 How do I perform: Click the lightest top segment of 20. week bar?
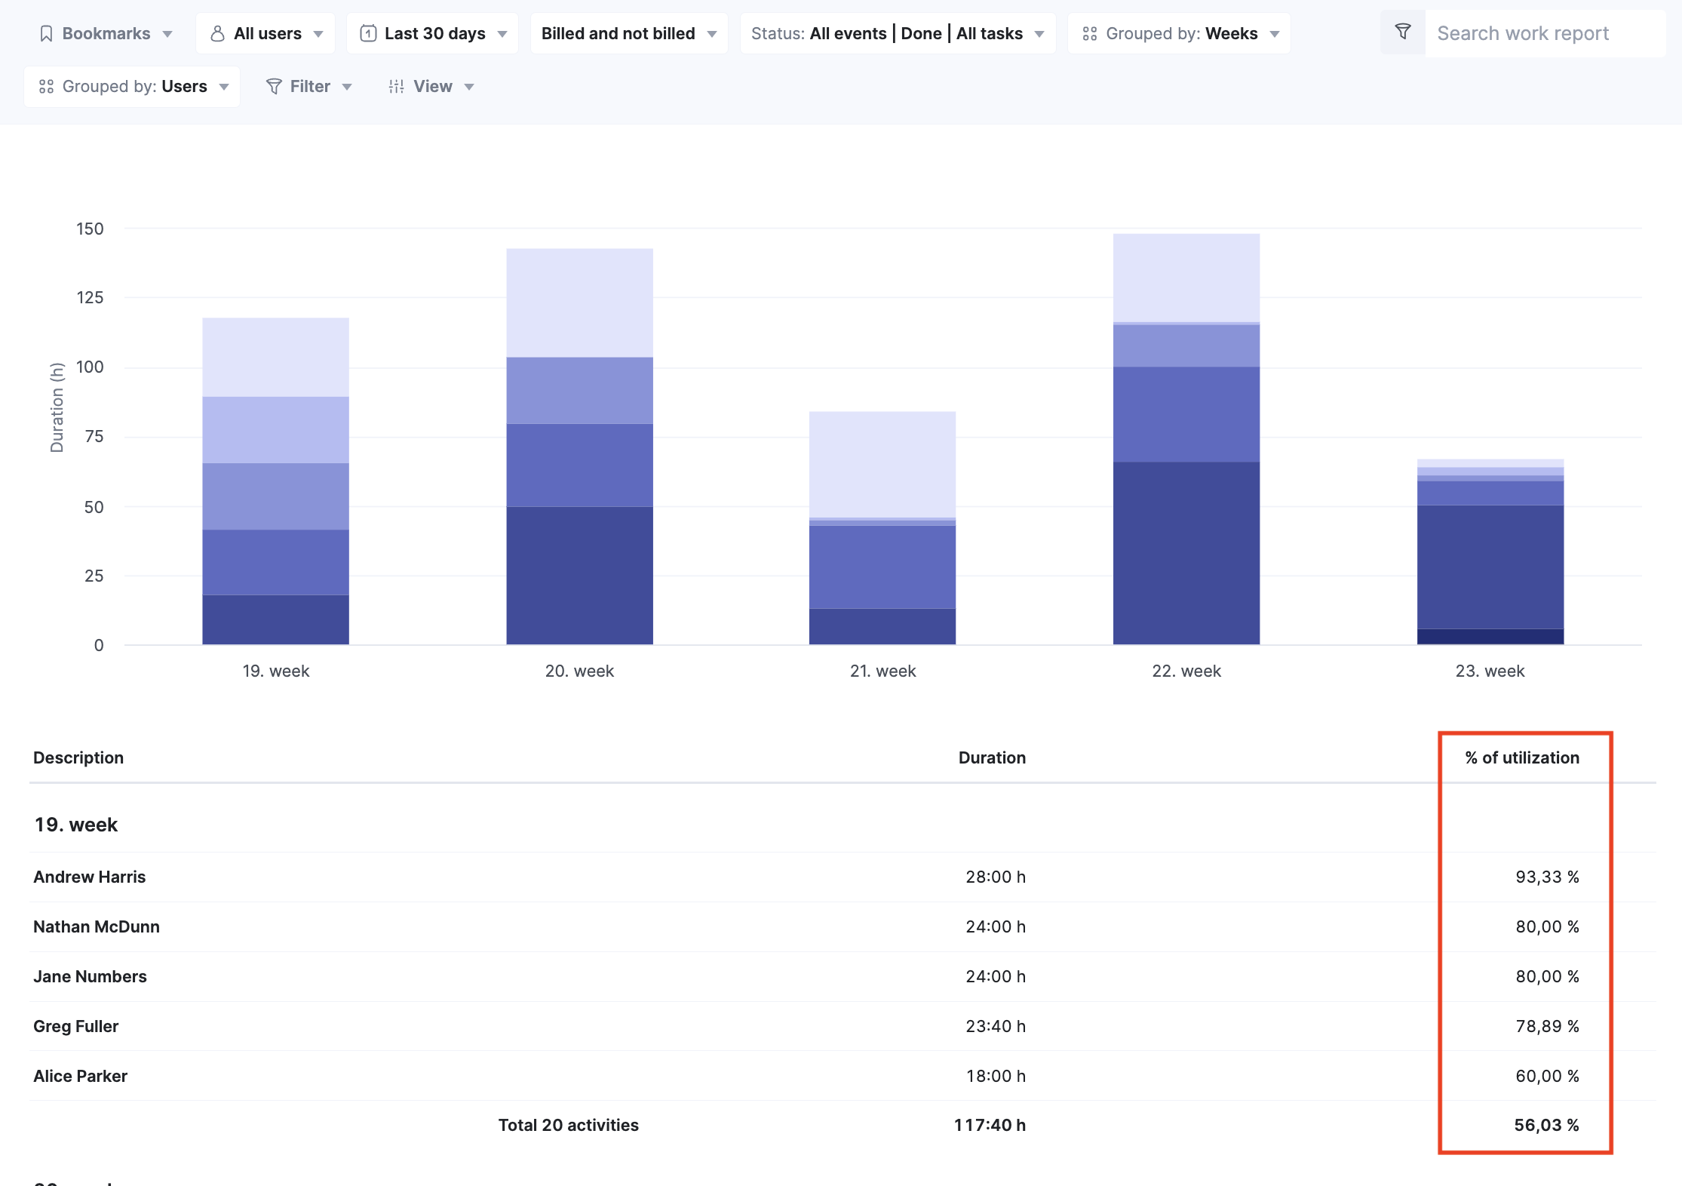coord(579,302)
